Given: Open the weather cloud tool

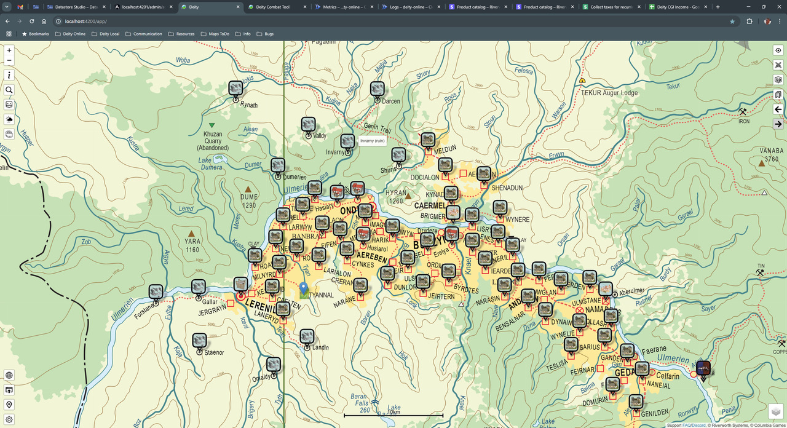Looking at the screenshot, I should (x=9, y=119).
